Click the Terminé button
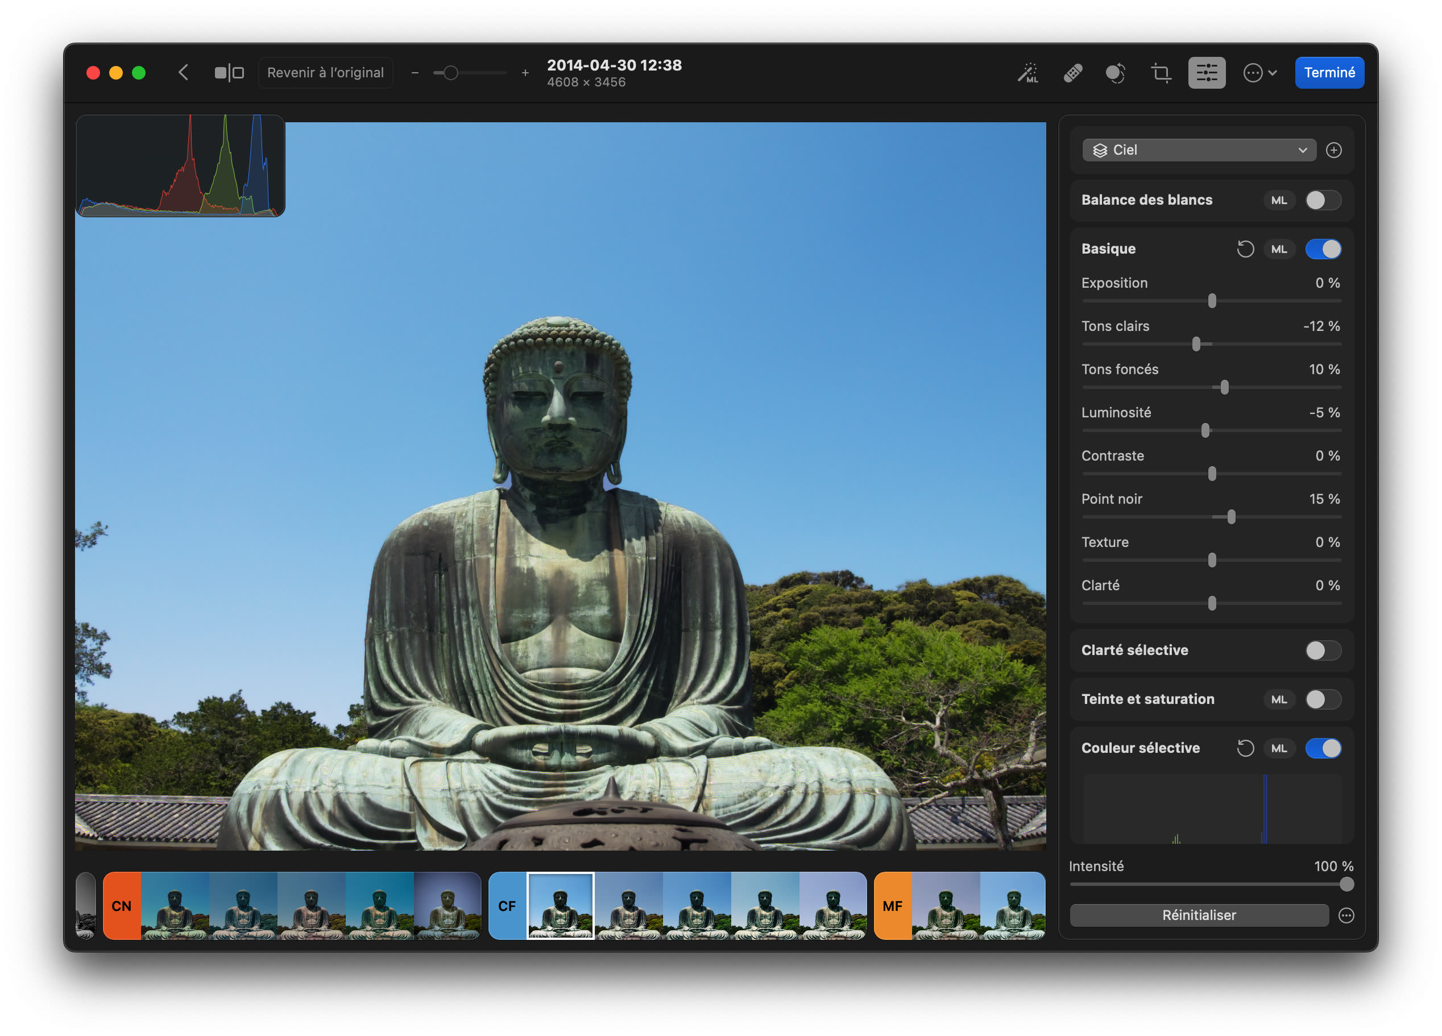Viewport: 1442px width, 1036px height. click(1329, 73)
